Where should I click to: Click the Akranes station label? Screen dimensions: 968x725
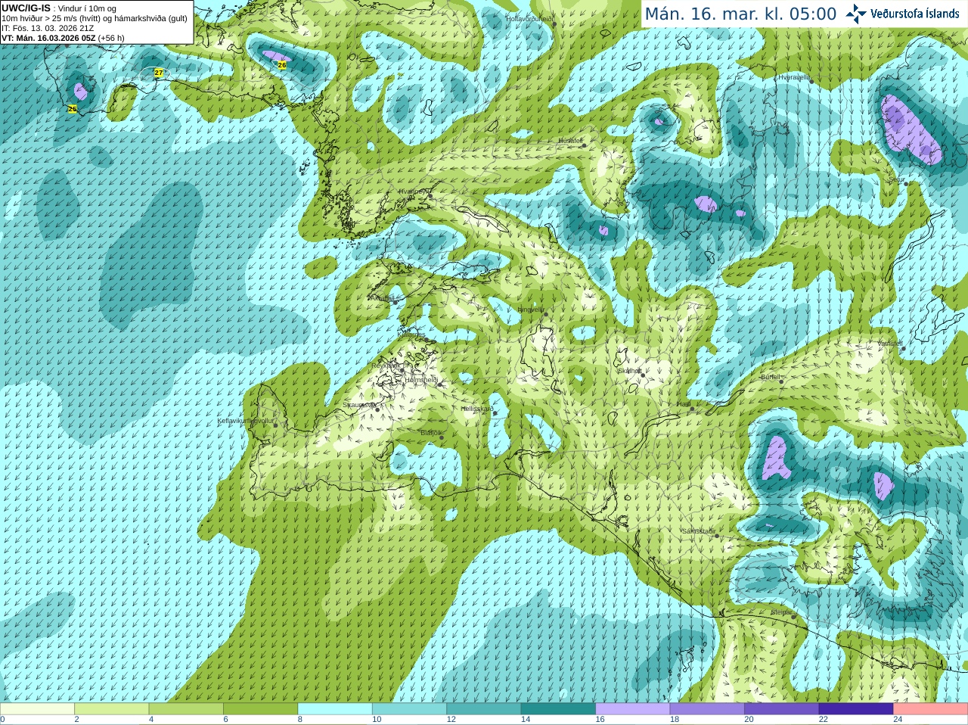pos(382,298)
